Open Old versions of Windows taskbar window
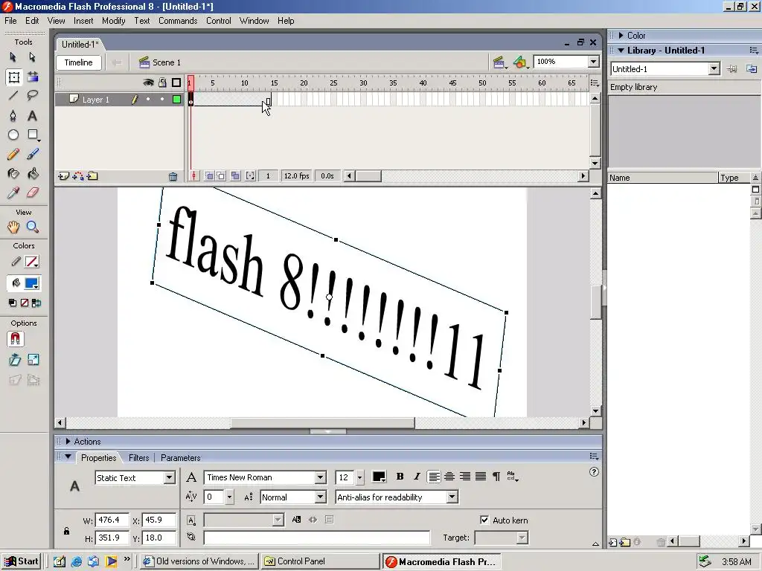 199,561
